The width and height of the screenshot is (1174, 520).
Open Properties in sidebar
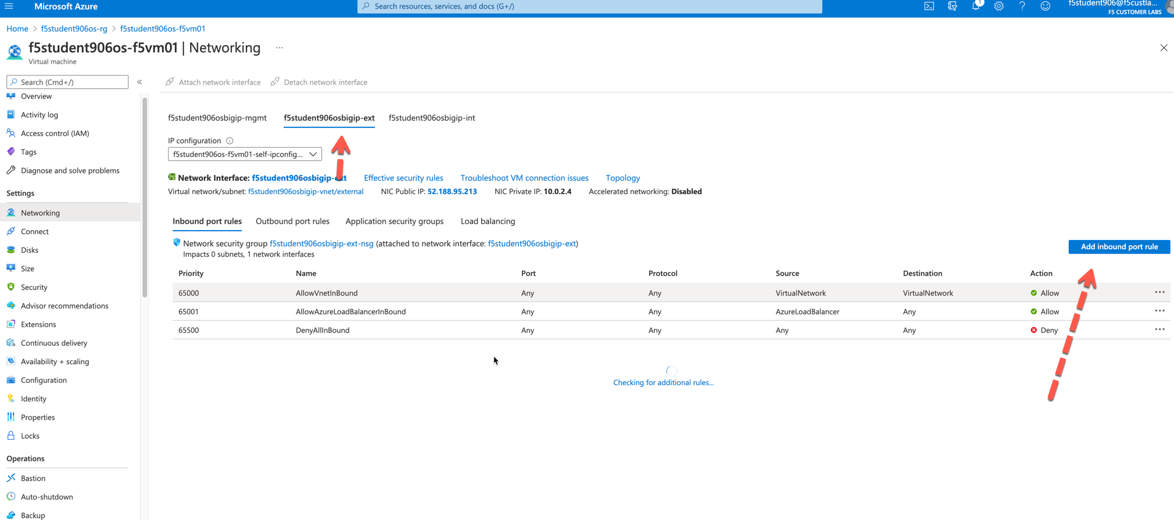(x=38, y=417)
